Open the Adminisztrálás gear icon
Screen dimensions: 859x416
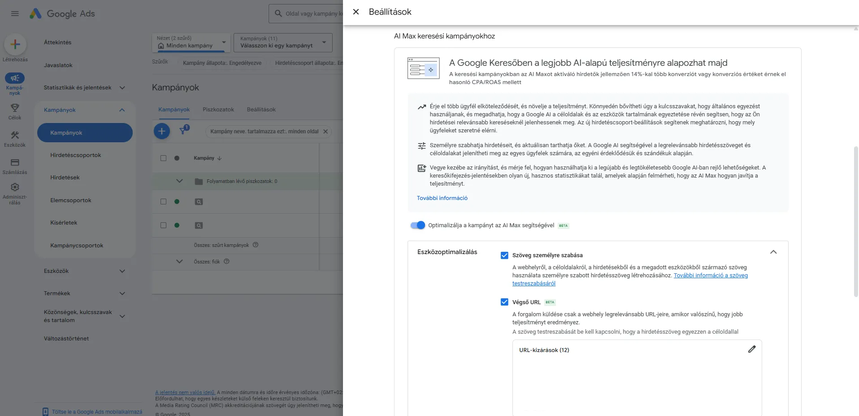point(15,187)
